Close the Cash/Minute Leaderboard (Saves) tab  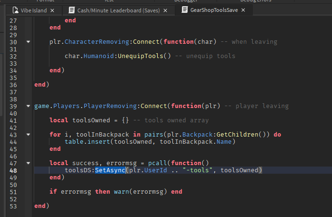coord(165,10)
